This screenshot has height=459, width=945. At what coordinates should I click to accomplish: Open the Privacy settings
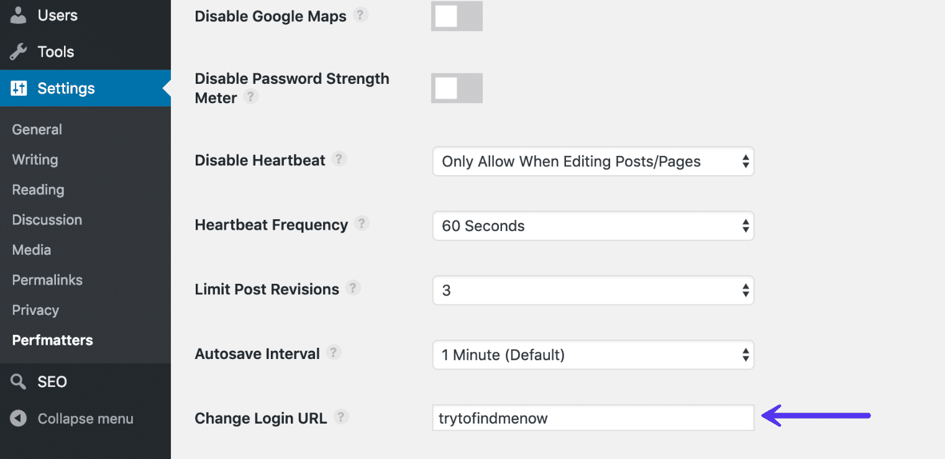[x=35, y=310]
